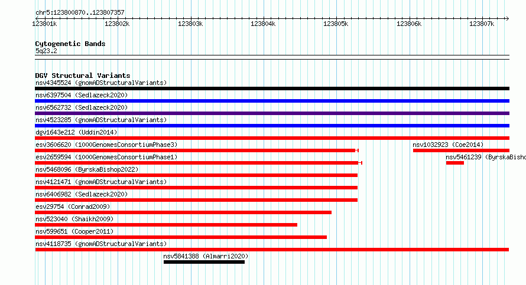Click the ruler's left arrowhead
This screenshot has width=526, height=285.
click(37, 18)
